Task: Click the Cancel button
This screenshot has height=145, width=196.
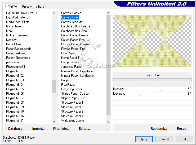Action: 164,139
